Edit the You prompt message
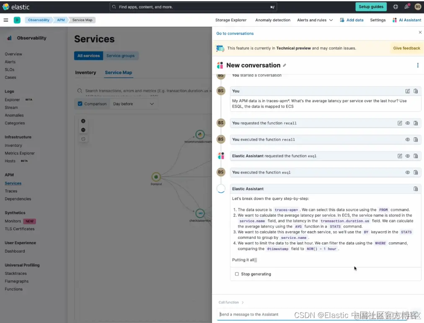This screenshot has height=323, width=424. point(408,91)
